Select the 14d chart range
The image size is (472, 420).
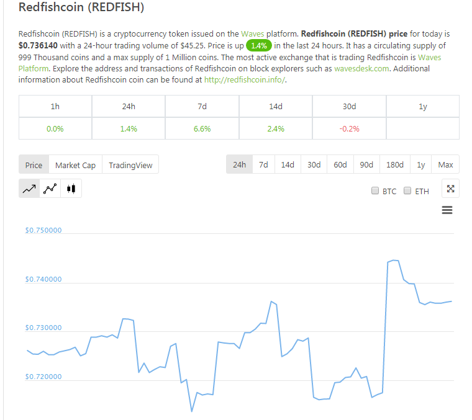288,164
